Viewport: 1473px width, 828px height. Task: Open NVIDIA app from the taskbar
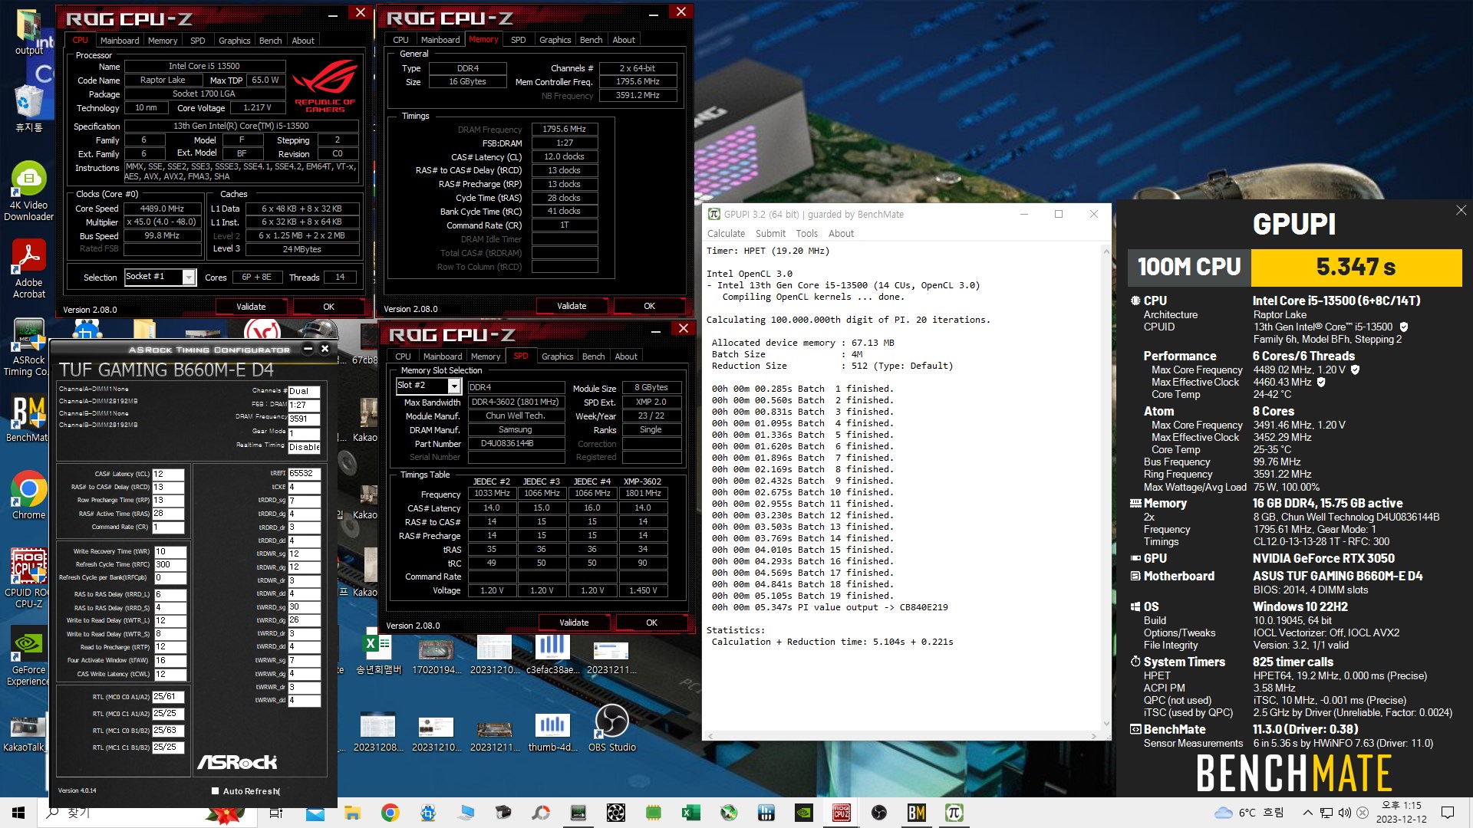click(x=803, y=813)
